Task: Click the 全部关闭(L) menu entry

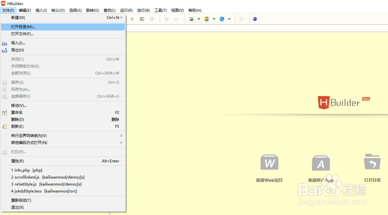Action: tap(63, 73)
